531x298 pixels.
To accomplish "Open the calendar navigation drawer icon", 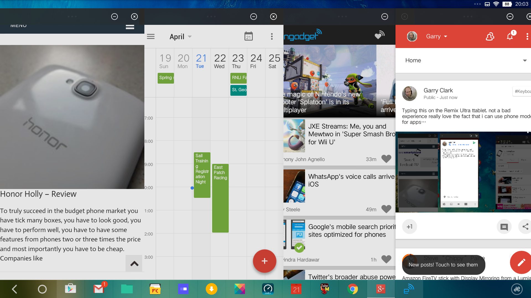I will pyautogui.click(x=151, y=36).
